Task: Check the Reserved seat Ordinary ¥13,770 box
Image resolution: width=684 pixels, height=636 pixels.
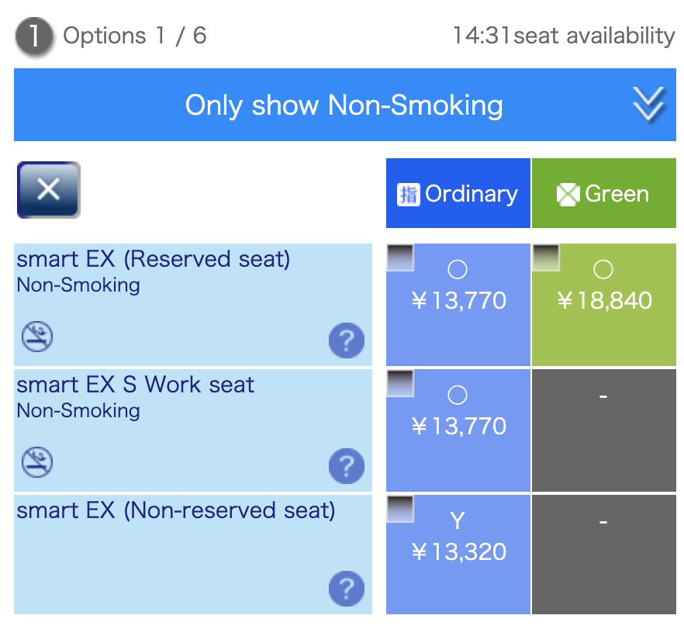Action: tap(400, 258)
